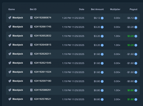The width and height of the screenshot is (143, 106).
Task: Click cards icon in row 424192640815
Action: coord(10,45)
